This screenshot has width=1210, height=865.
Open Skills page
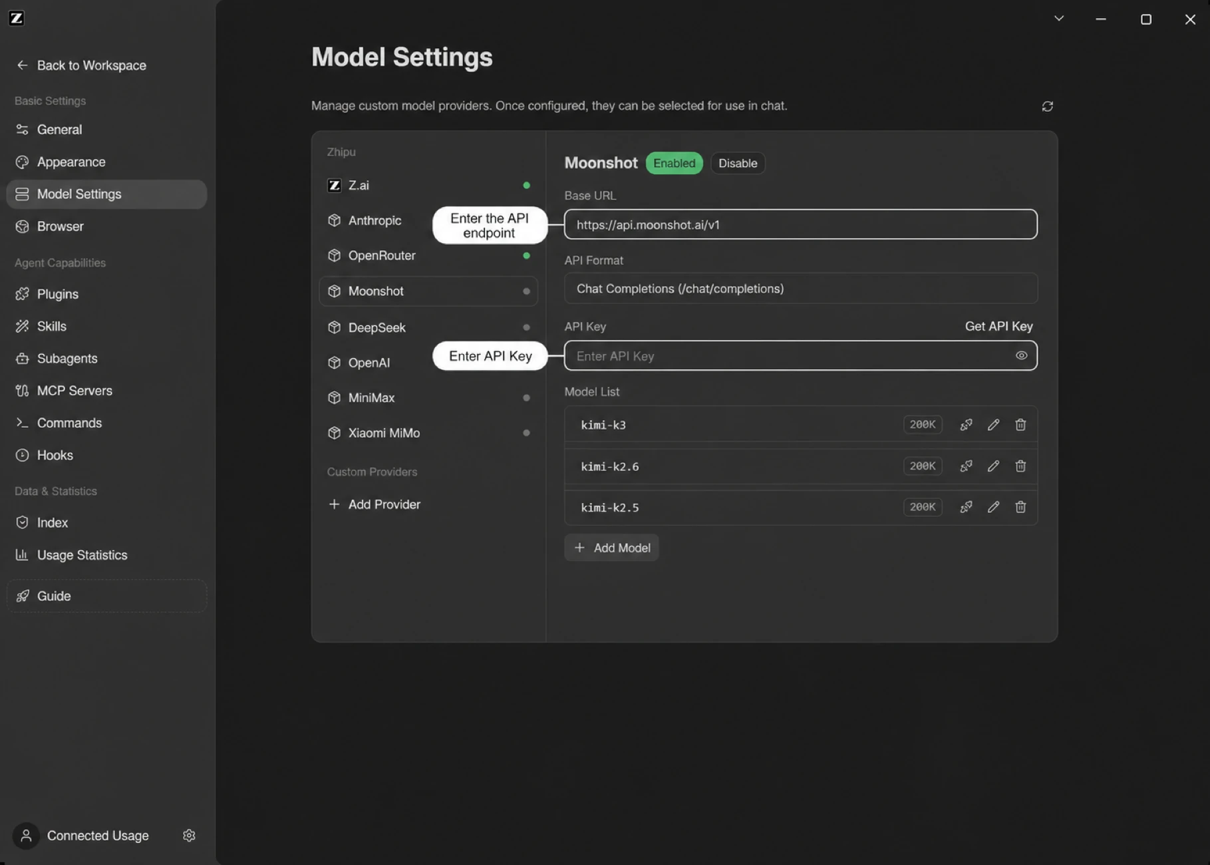106,326
